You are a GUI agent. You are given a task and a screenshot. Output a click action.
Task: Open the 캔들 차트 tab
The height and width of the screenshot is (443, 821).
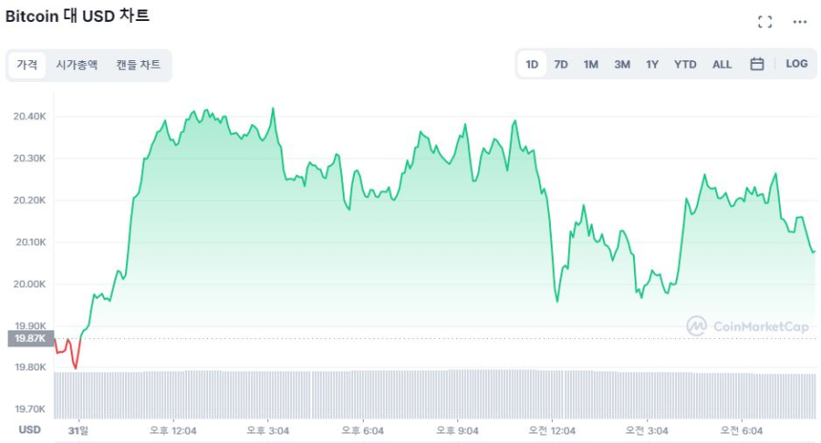pyautogui.click(x=138, y=65)
